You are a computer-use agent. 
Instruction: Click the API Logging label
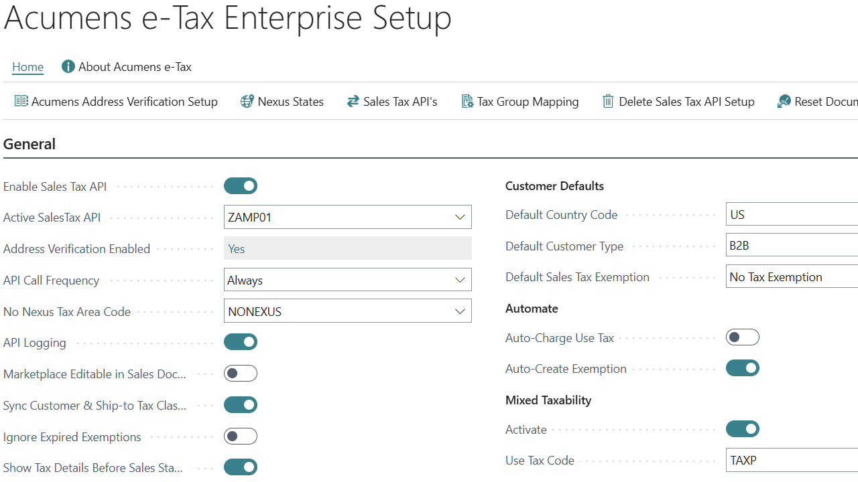[x=35, y=343]
